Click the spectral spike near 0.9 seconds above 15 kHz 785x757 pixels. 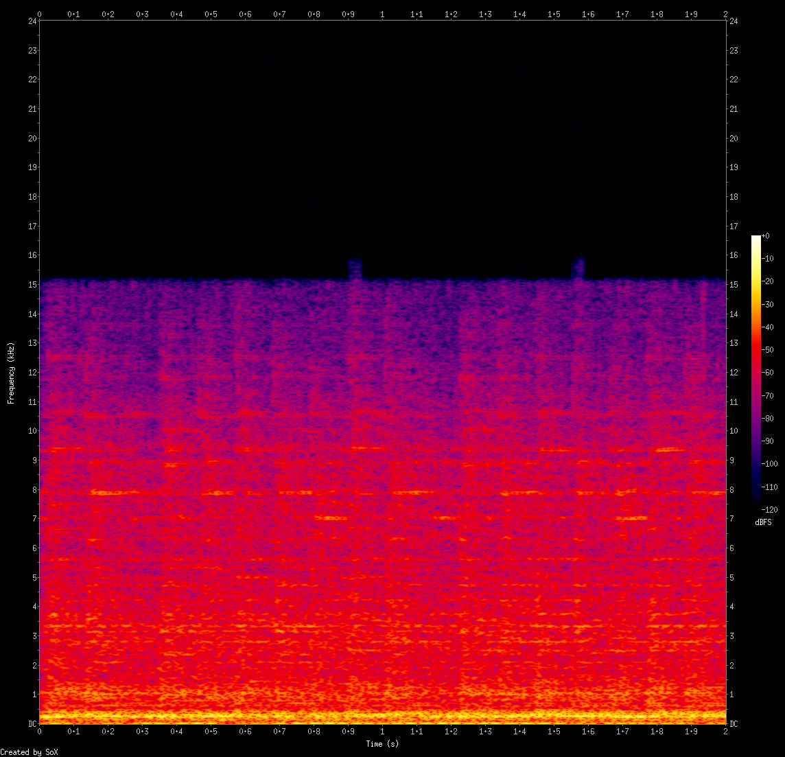click(355, 268)
